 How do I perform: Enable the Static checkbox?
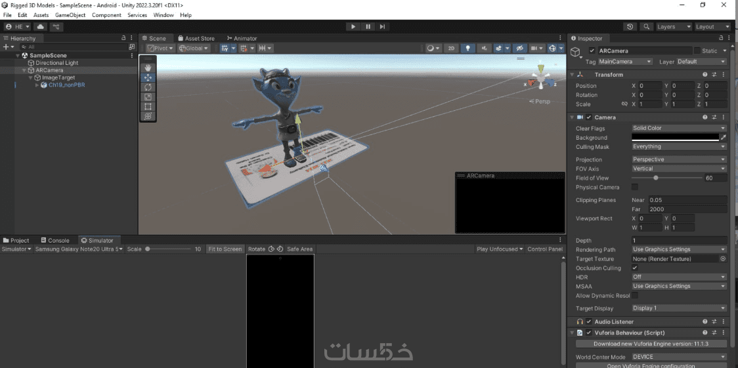click(697, 51)
